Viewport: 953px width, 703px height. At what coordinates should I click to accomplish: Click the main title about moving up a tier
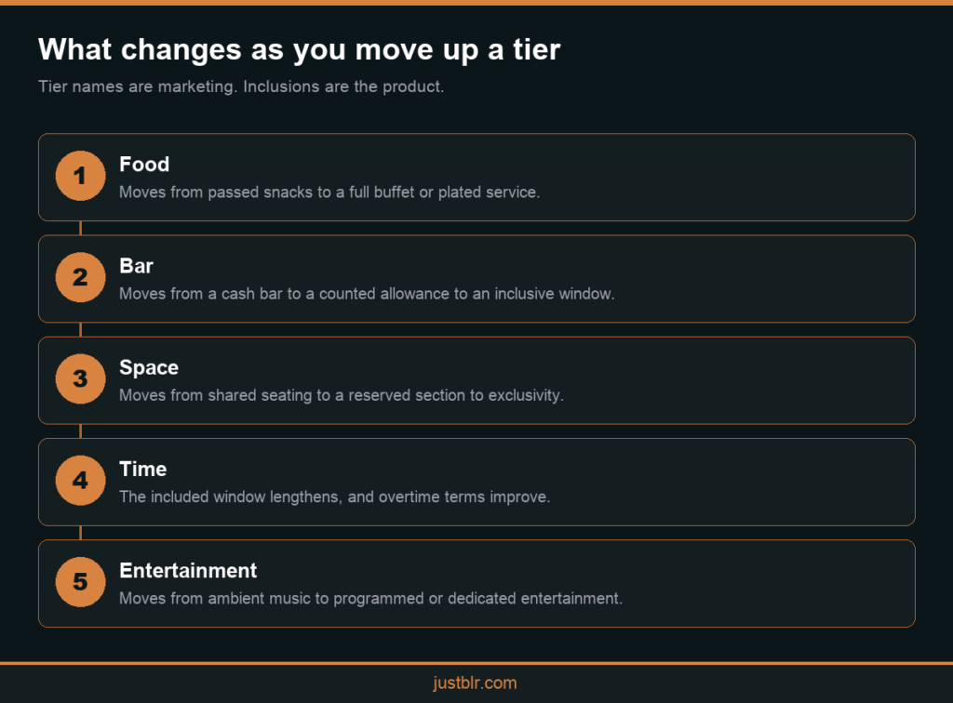tap(299, 49)
